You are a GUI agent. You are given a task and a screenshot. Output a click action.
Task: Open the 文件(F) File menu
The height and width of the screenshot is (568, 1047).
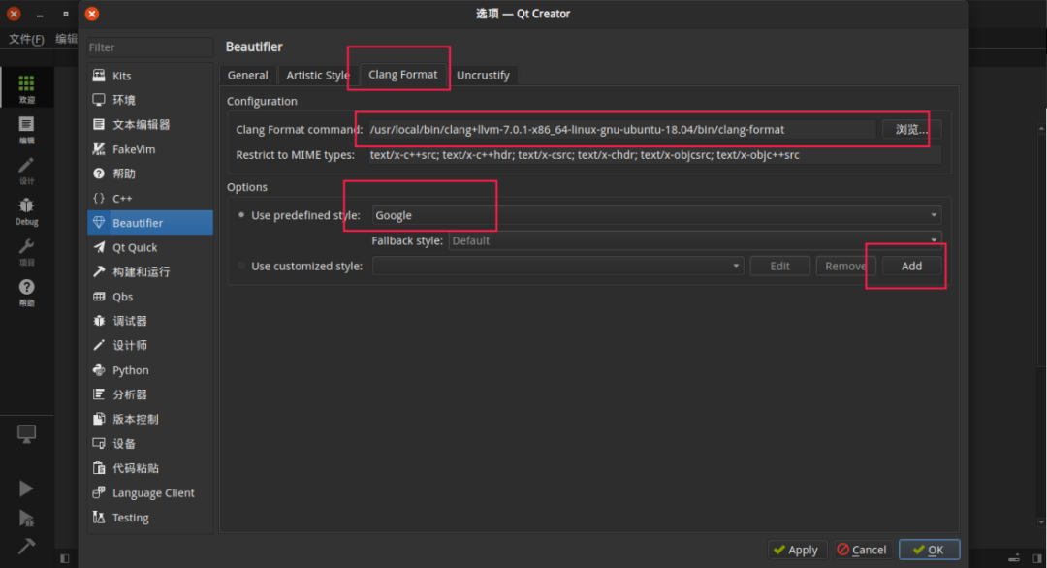26,39
